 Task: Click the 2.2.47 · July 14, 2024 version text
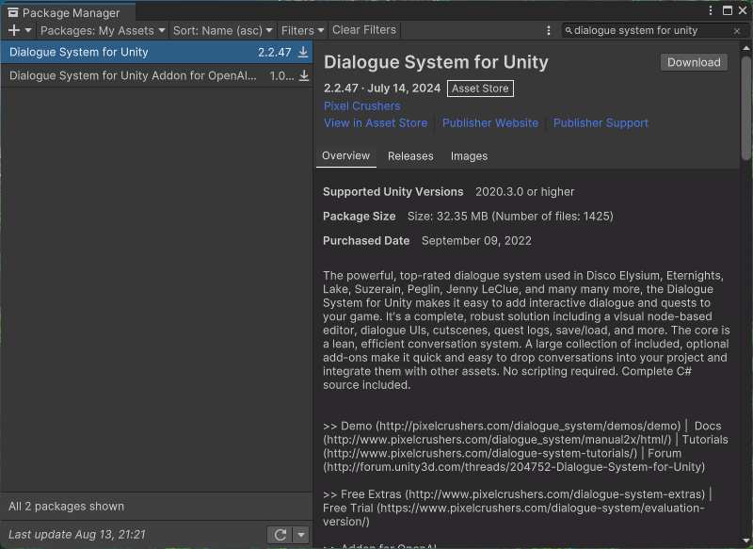(x=382, y=89)
